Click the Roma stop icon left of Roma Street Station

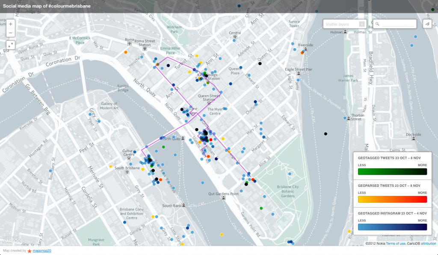(x=129, y=44)
